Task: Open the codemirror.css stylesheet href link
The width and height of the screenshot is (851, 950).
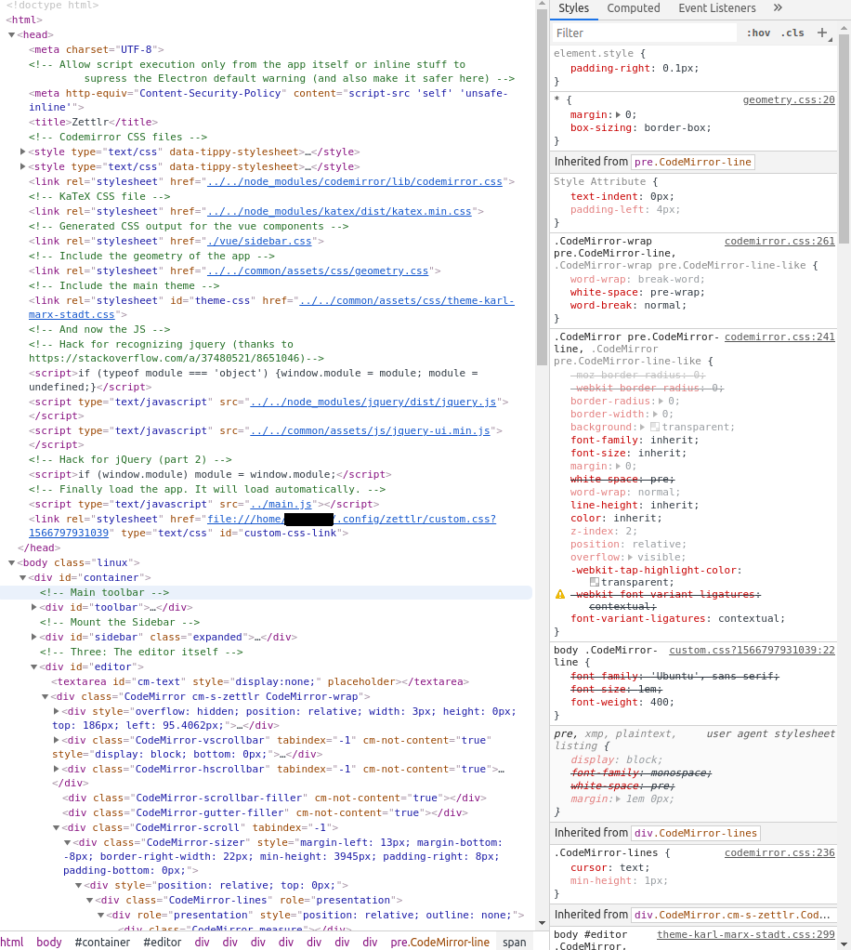Action: click(x=354, y=182)
